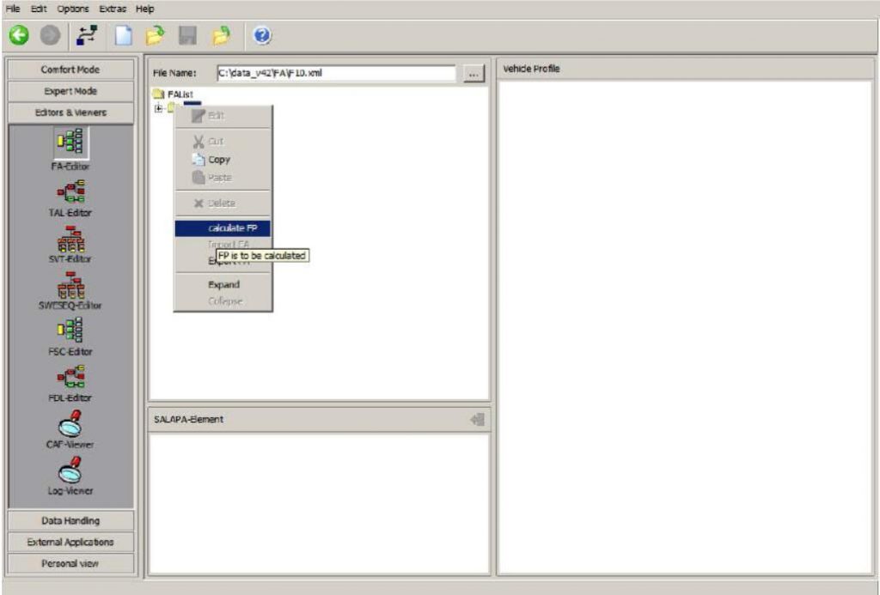Open the FSC-Editor
Screen dimensions: 880x595
tap(70, 329)
